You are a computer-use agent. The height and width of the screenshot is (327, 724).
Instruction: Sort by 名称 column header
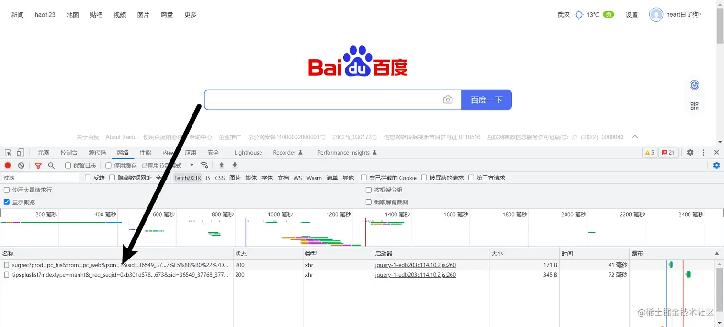(x=116, y=253)
